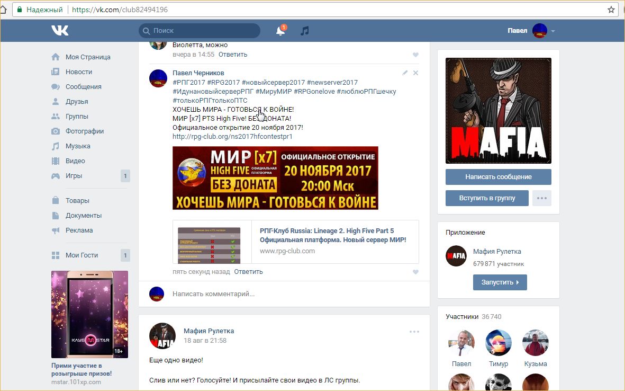Click the note icon next to Музыка
This screenshot has height=391, width=625.
pyautogui.click(x=56, y=146)
